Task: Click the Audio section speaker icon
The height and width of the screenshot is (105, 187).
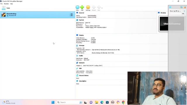Action: coord(77,56)
